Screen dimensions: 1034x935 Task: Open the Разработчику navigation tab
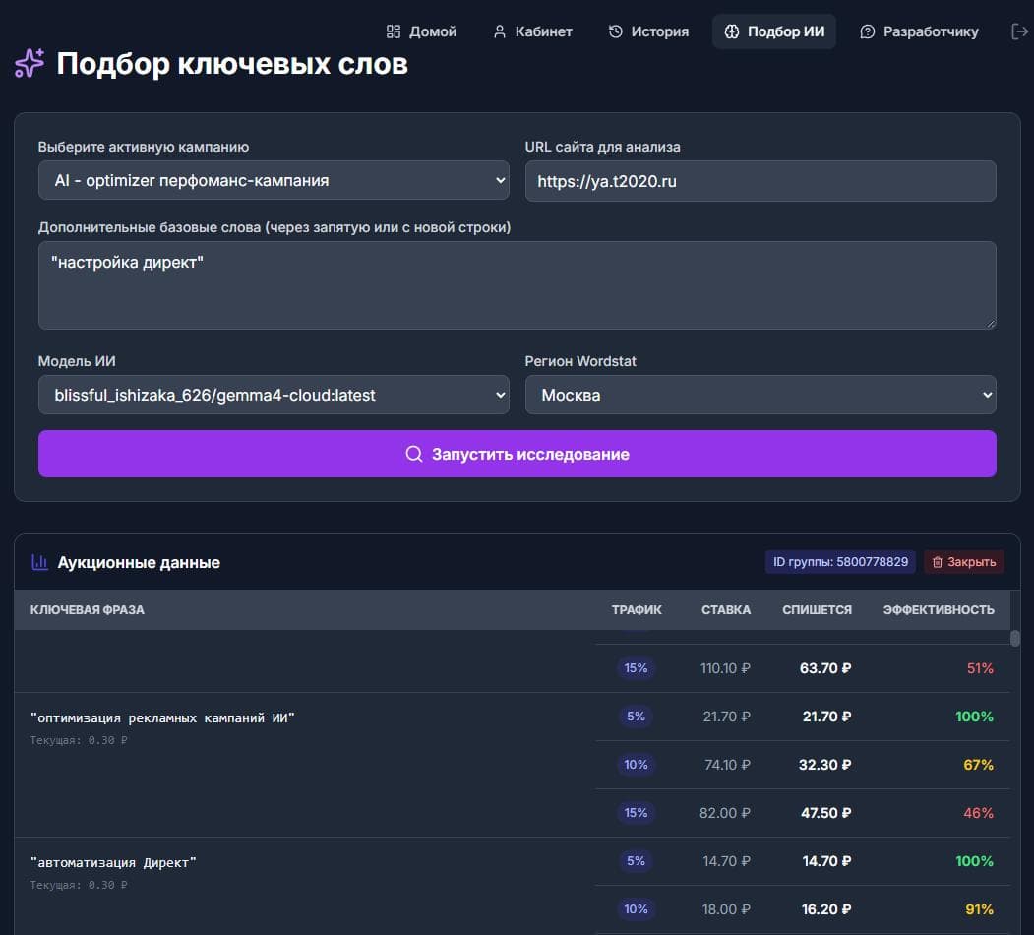[919, 31]
